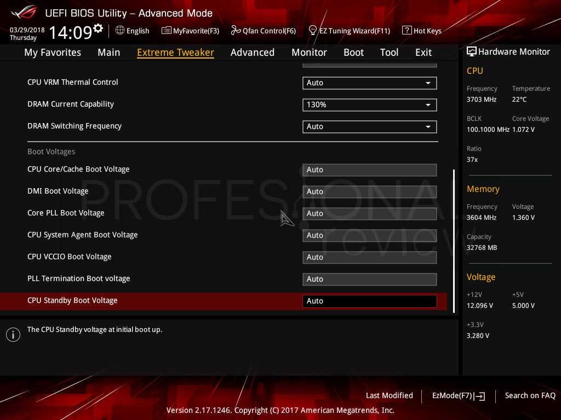Click DMI Boot Voltage Auto field
This screenshot has height=420, width=561.
[370, 192]
